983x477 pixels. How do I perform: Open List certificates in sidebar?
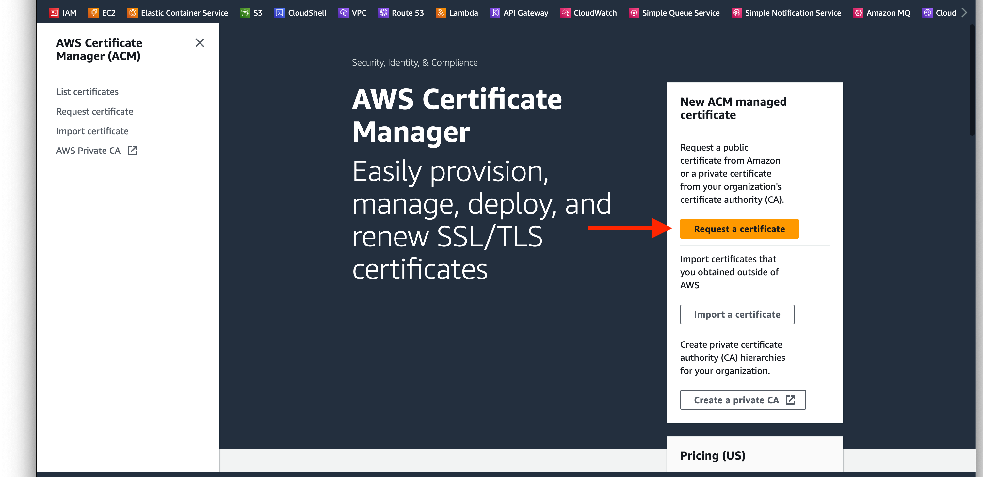pyautogui.click(x=88, y=92)
